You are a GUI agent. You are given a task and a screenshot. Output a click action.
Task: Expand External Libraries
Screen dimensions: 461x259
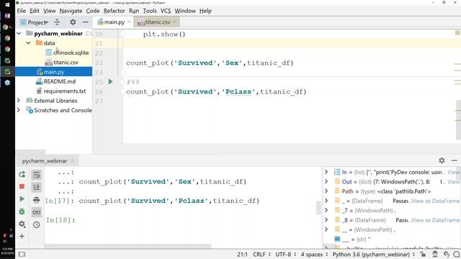19,101
